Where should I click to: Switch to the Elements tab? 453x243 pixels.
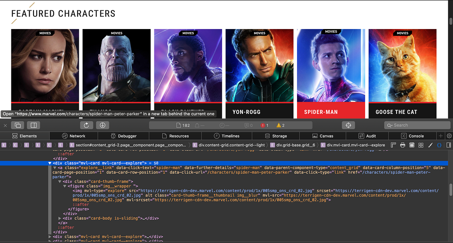25,136
